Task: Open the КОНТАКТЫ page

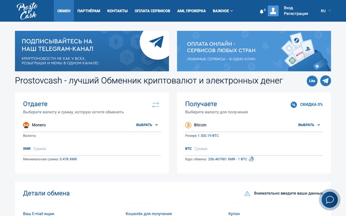Action: (x=117, y=11)
